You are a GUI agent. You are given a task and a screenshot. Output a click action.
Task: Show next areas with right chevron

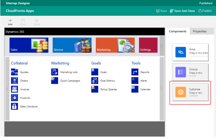[x=162, y=46]
